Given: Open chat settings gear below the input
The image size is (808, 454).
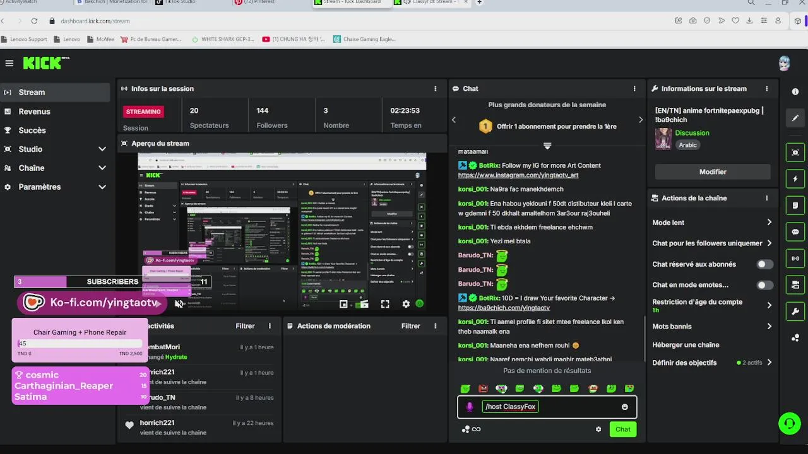Looking at the screenshot, I should point(598,429).
